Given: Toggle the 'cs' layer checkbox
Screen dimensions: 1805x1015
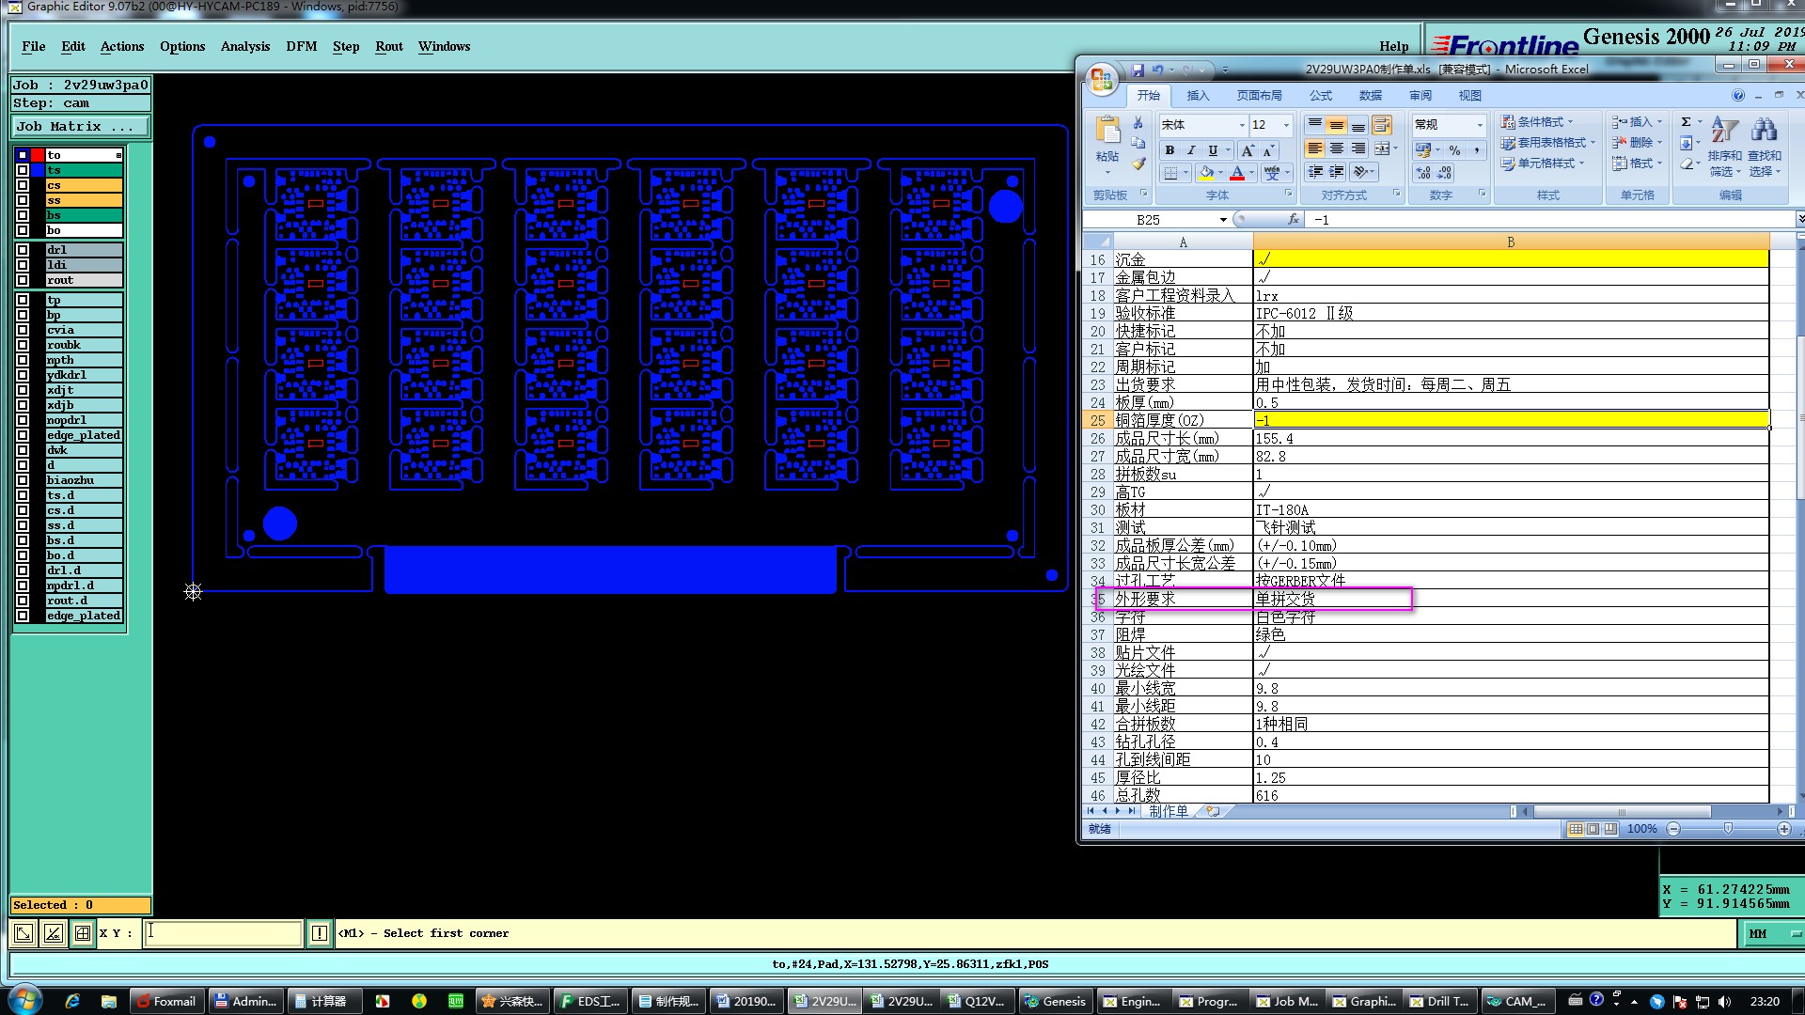Looking at the screenshot, I should pyautogui.click(x=23, y=186).
